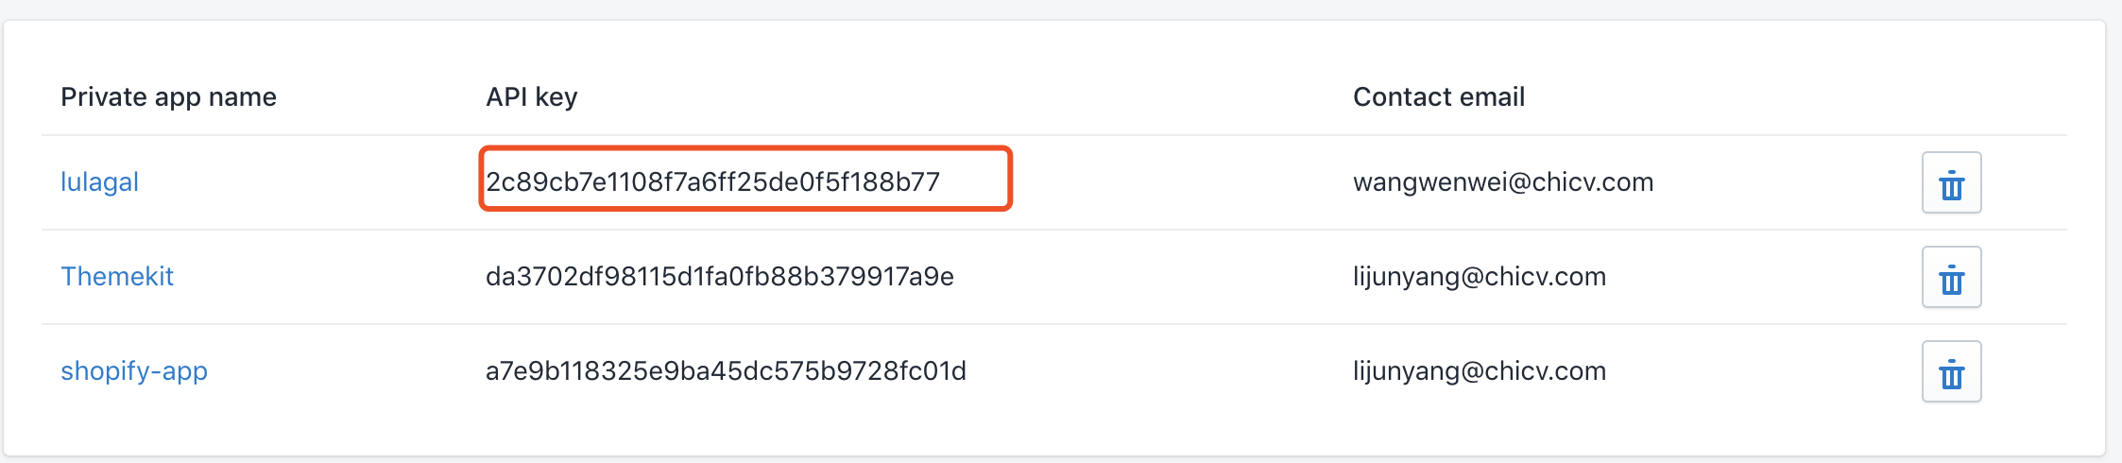Delete the Themekit private app
2122x463 pixels.
1951,277
